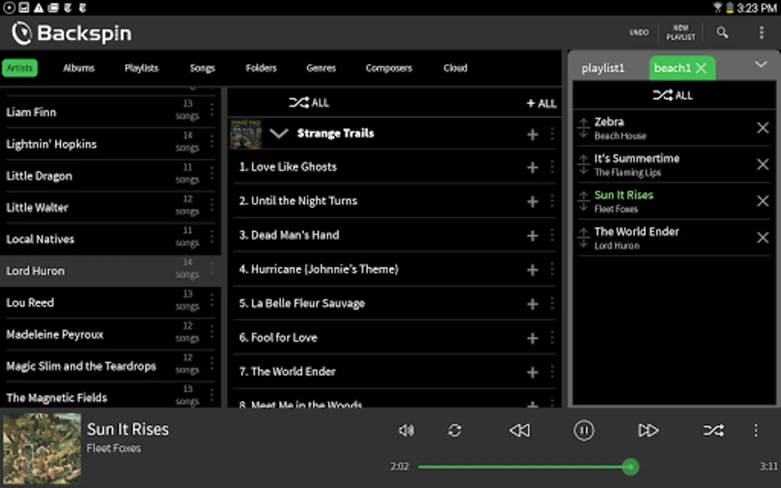Switch to the Folders tab
781x488 pixels.
(x=261, y=68)
